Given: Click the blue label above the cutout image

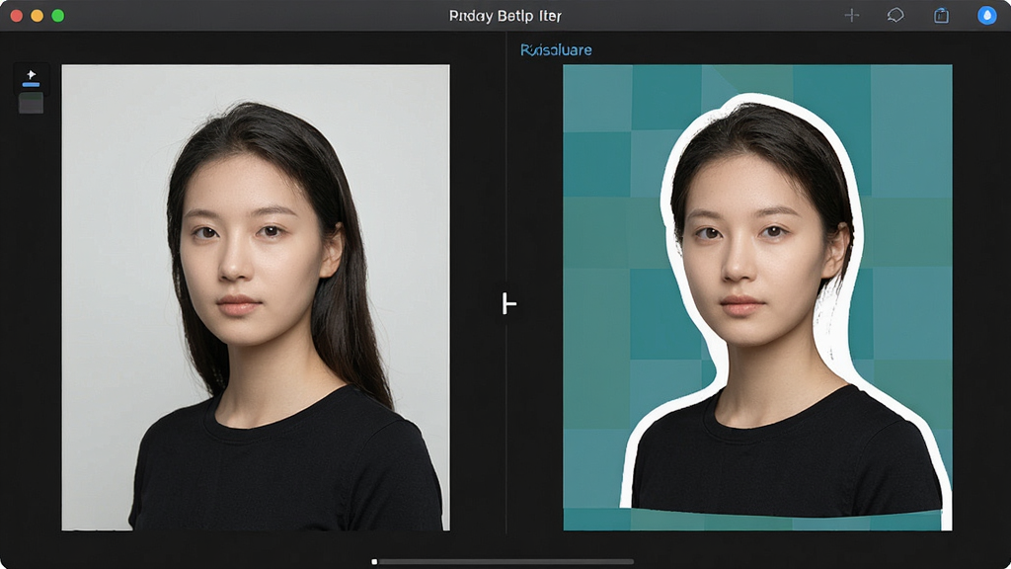Looking at the screenshot, I should tap(556, 49).
